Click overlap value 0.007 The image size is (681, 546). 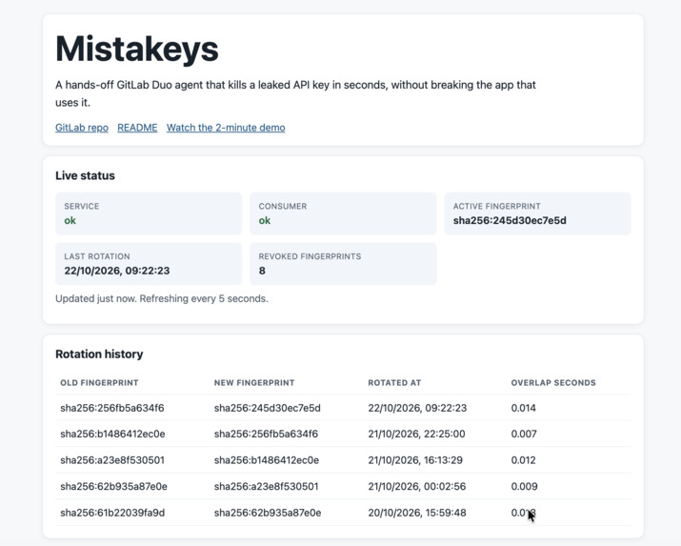(524, 434)
